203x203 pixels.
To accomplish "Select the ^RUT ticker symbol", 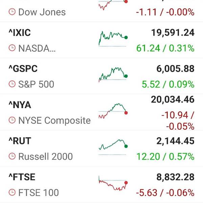I will click(x=20, y=141).
